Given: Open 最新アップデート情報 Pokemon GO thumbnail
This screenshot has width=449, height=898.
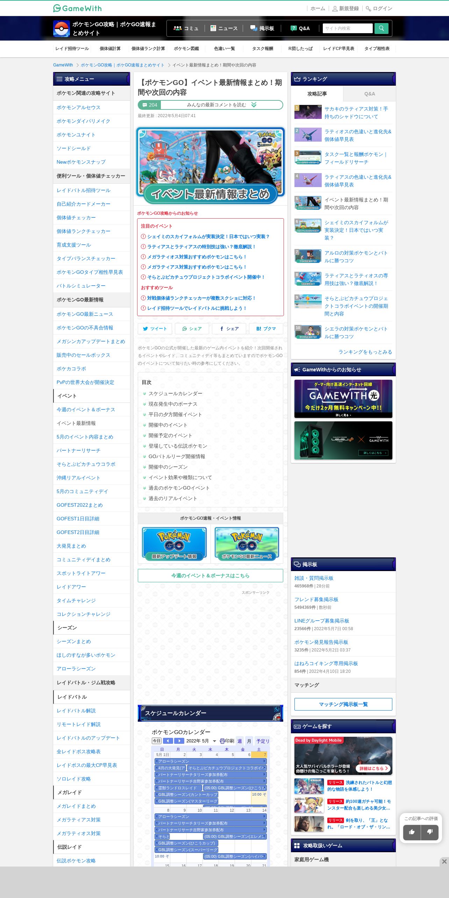Looking at the screenshot, I should [174, 544].
